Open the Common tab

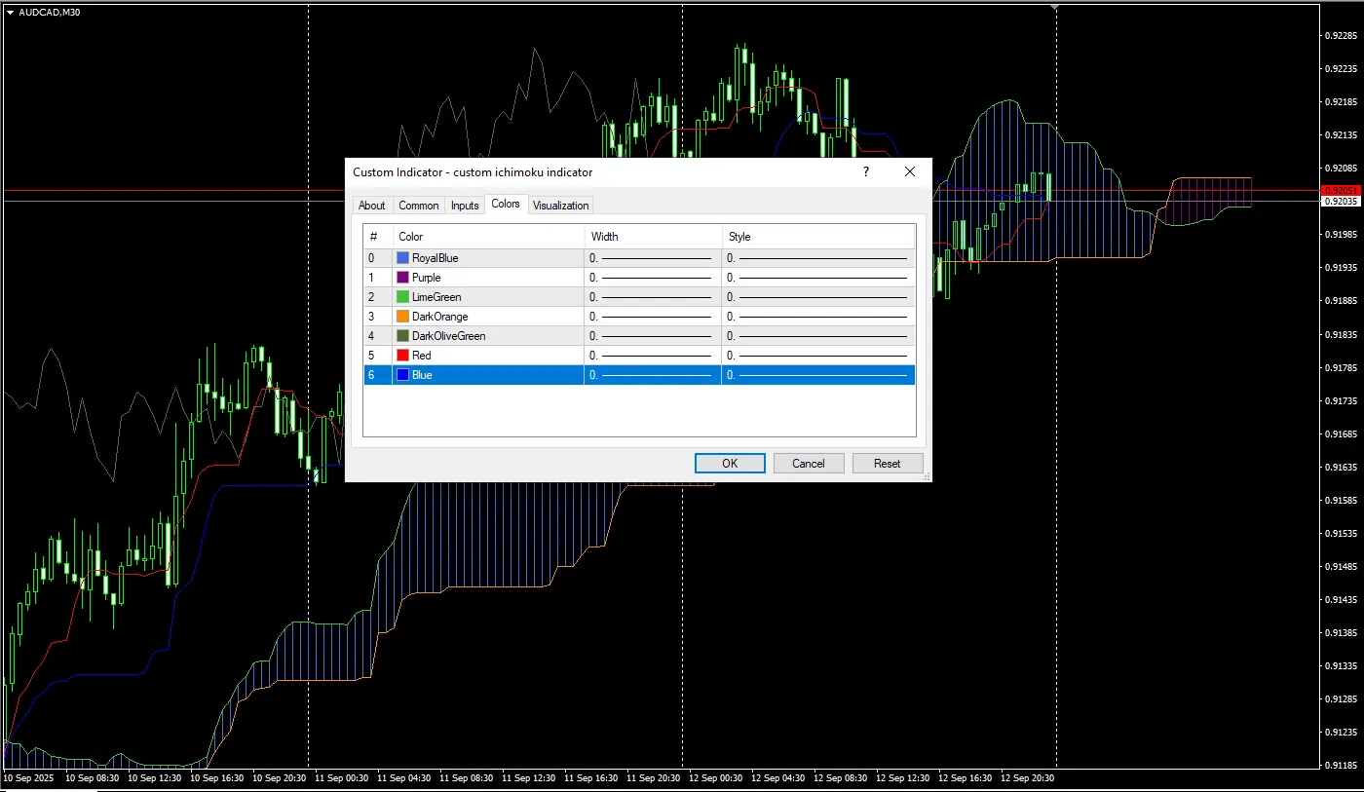click(x=418, y=206)
